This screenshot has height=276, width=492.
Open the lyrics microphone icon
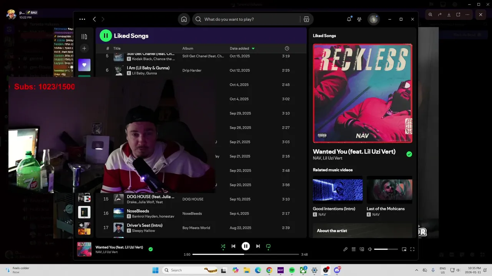(x=345, y=249)
